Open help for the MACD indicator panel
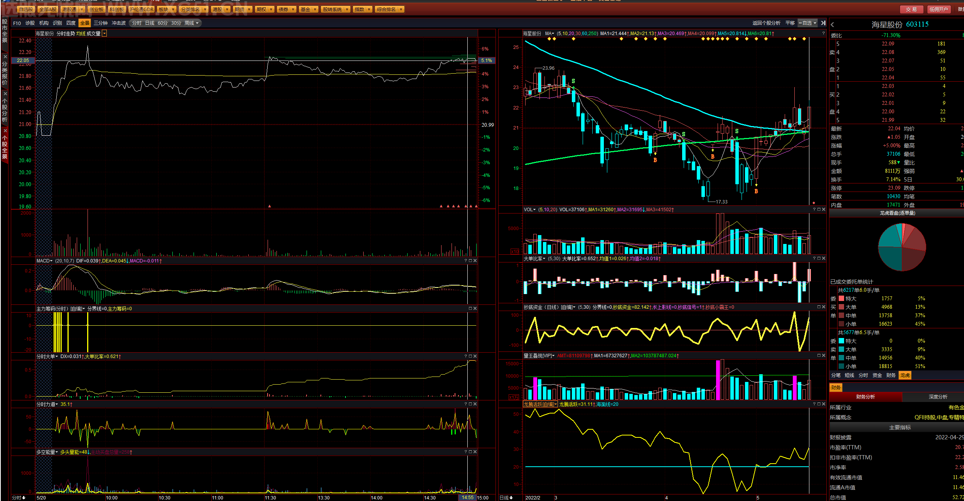This screenshot has width=964, height=501. coord(465,261)
